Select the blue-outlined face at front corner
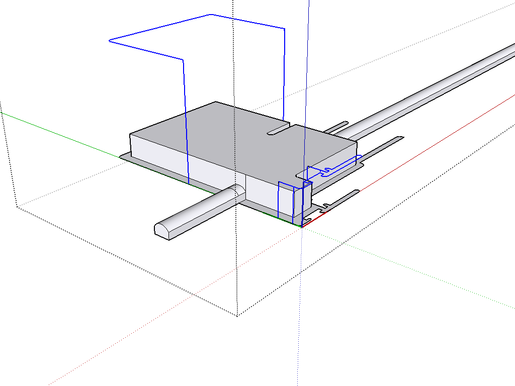The image size is (515, 386). coord(285,201)
